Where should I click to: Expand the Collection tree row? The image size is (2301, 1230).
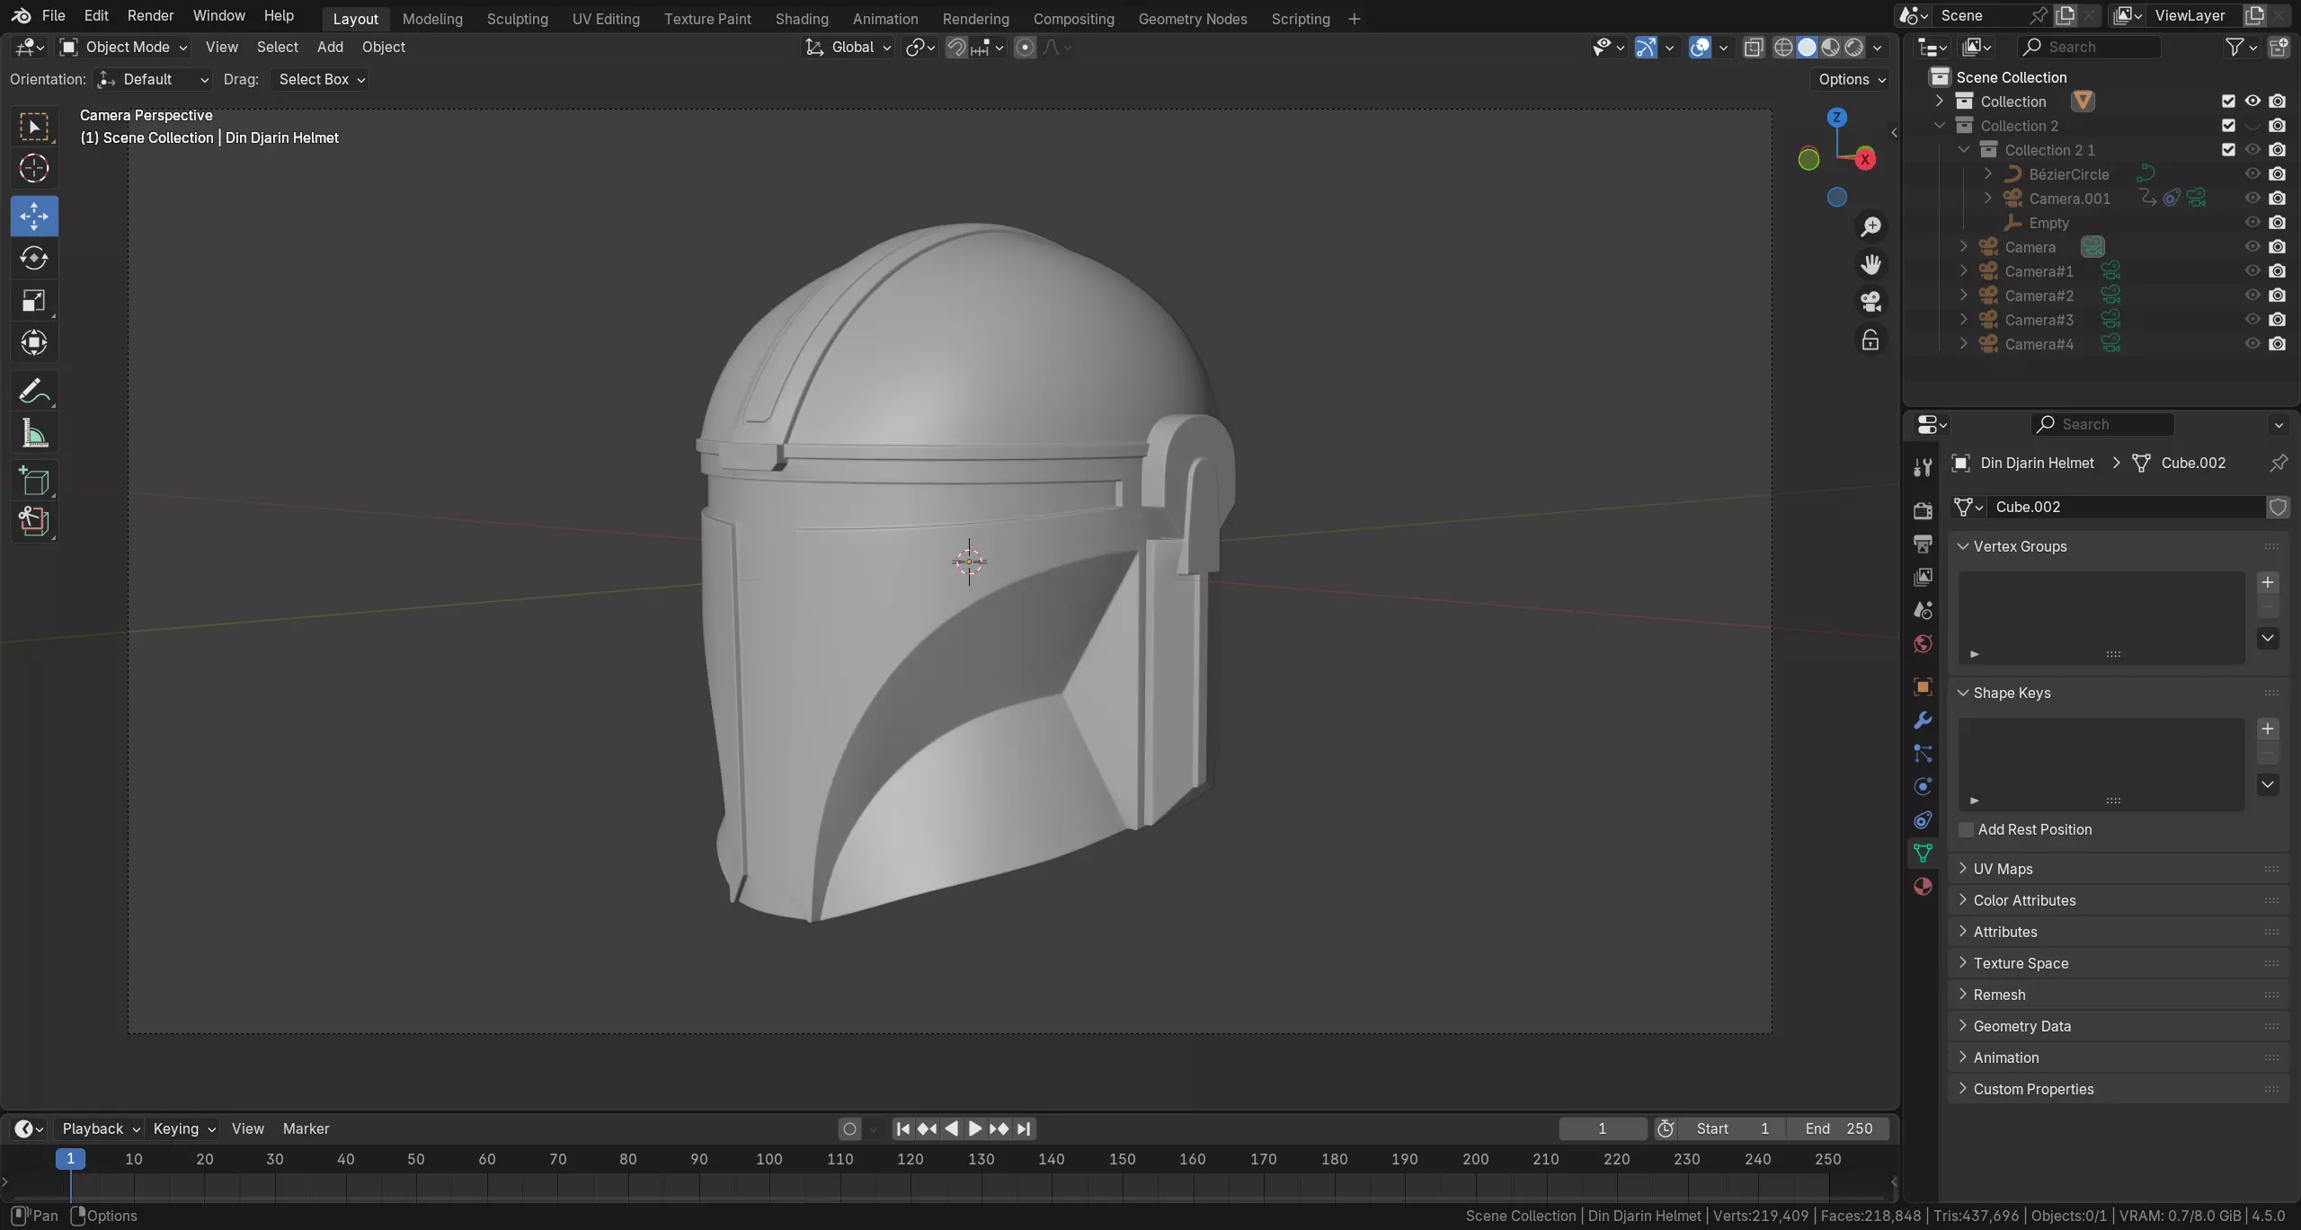(1940, 102)
